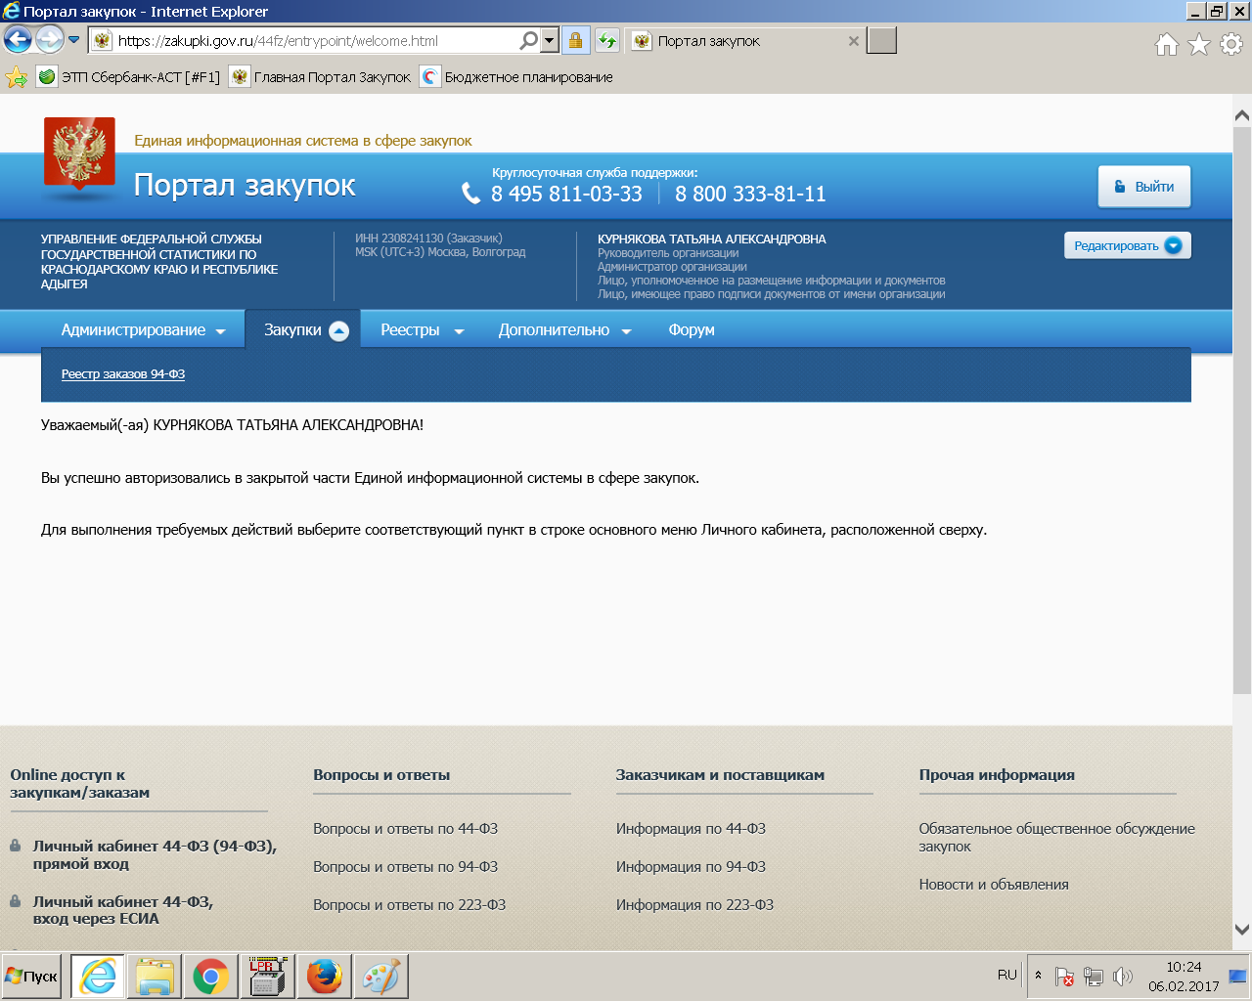Click the security lock icon in address bar

pyautogui.click(x=575, y=40)
